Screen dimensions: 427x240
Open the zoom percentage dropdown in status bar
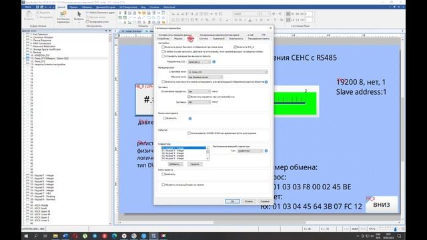[372, 229]
